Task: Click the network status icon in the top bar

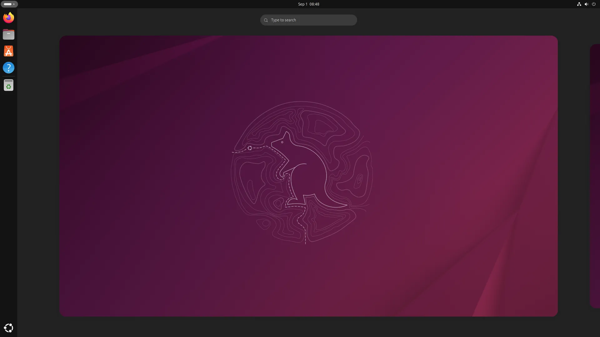Action: click(x=579, y=4)
